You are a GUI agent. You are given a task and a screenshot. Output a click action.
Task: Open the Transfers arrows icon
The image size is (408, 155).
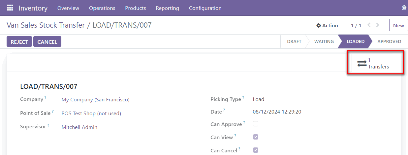(362, 64)
